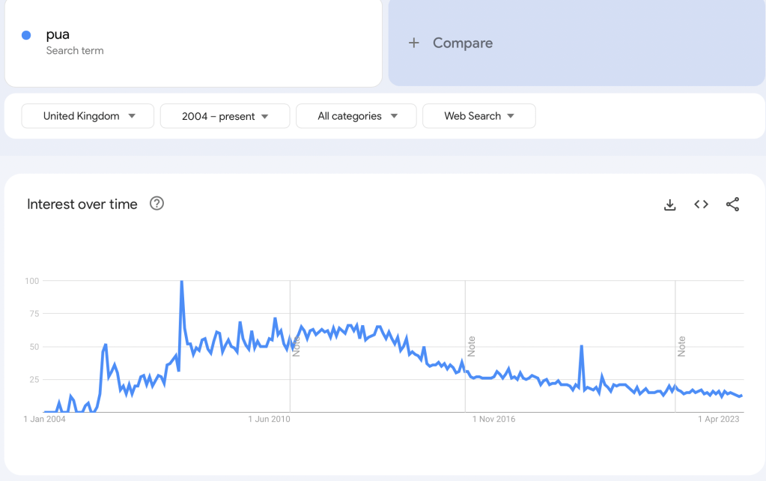Click the highest peak at 100 on chart

[181, 282]
